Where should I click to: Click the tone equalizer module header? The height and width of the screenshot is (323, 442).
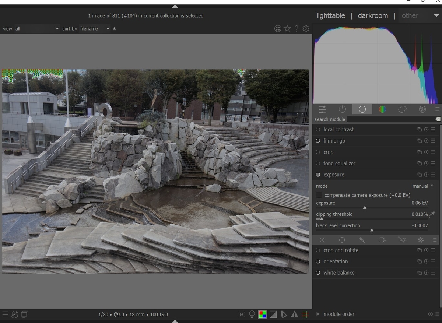[x=339, y=163]
